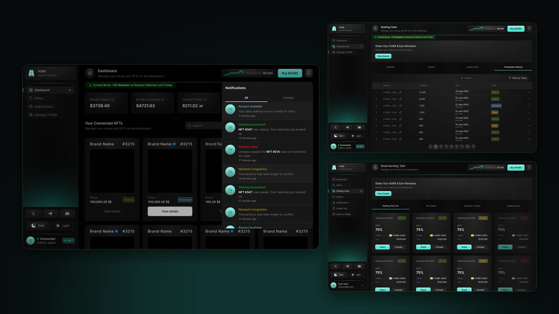
Task: Switch to Dark theme in Staking Pool window
Action: point(339,275)
